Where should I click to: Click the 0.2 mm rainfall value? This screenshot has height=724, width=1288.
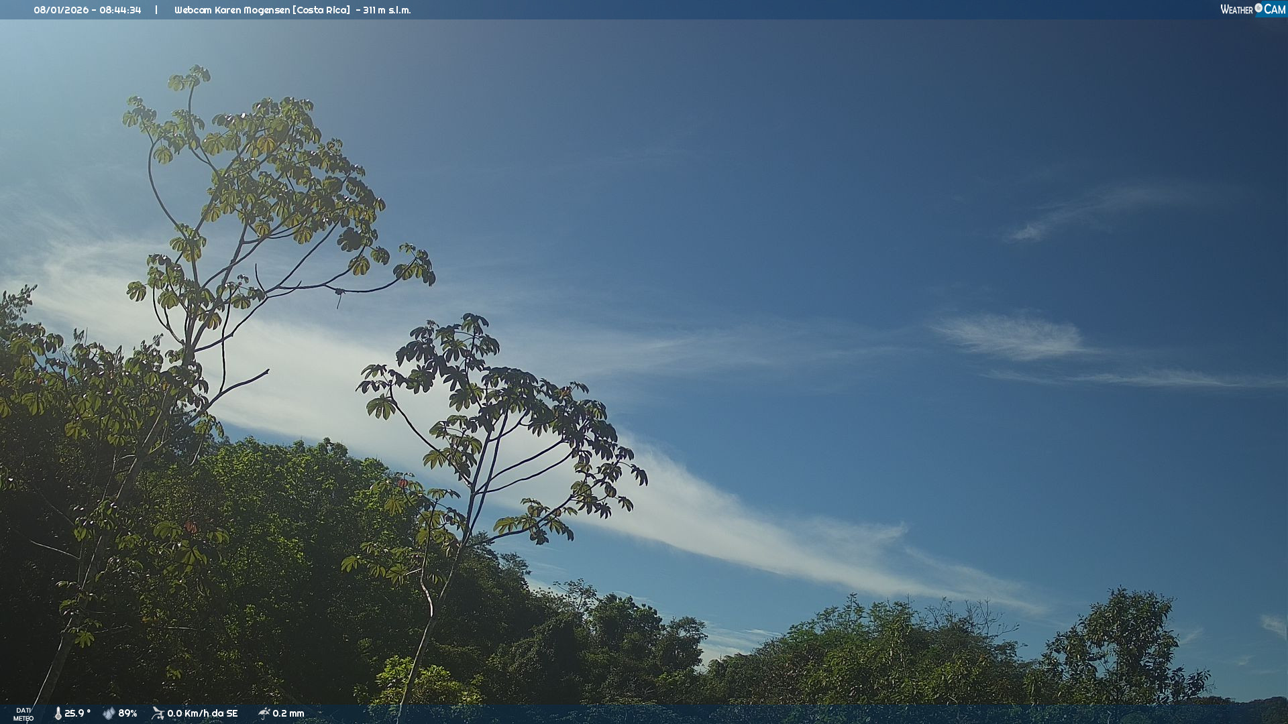[x=288, y=713]
